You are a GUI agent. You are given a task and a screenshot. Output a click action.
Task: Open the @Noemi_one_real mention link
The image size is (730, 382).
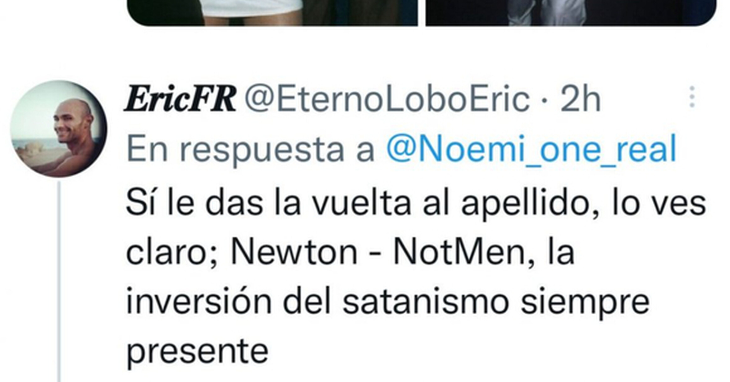(x=532, y=148)
